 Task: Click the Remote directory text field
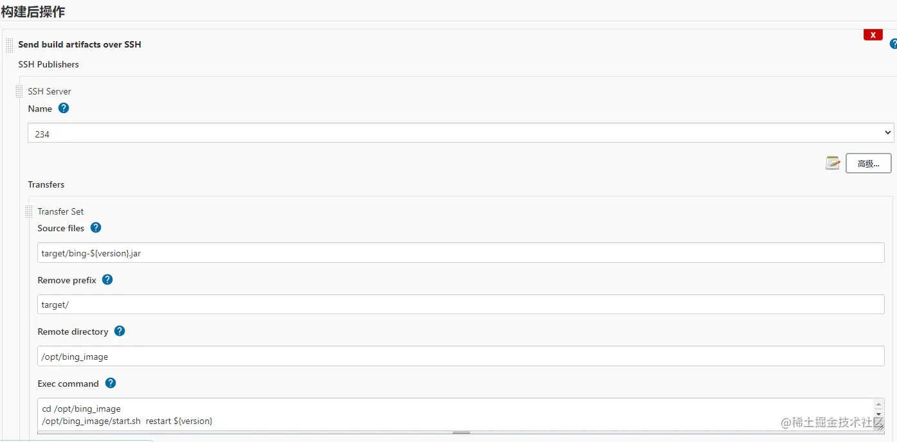click(460, 357)
